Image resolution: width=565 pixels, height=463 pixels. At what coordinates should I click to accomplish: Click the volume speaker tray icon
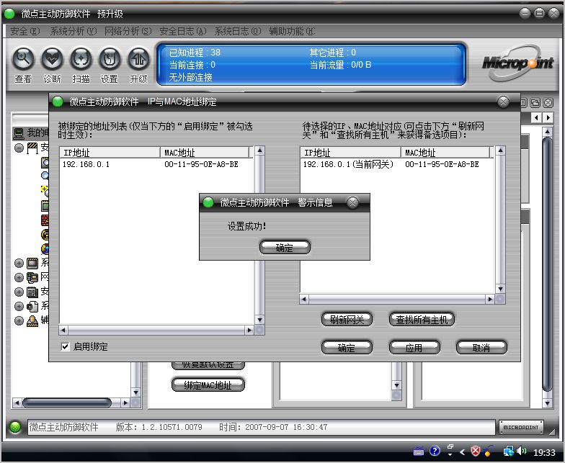click(522, 451)
